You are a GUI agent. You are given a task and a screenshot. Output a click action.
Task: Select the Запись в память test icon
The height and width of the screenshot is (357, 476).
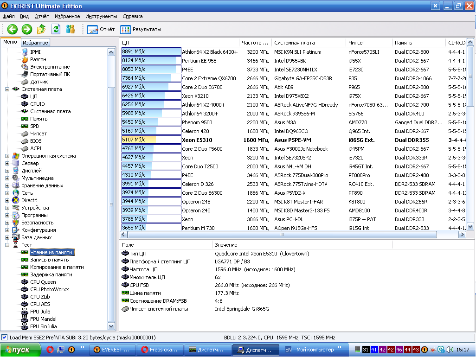(25, 260)
